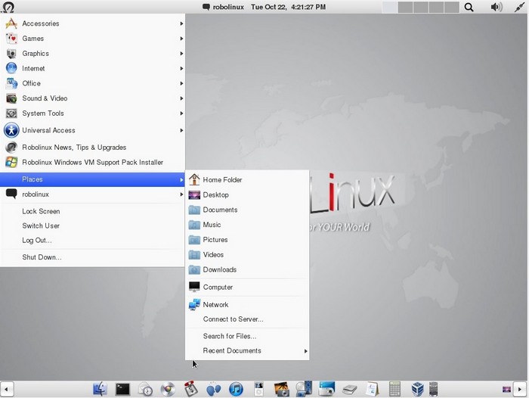The width and height of the screenshot is (529, 398).
Task: Click the Robolinux main menu logo
Action: point(8,7)
